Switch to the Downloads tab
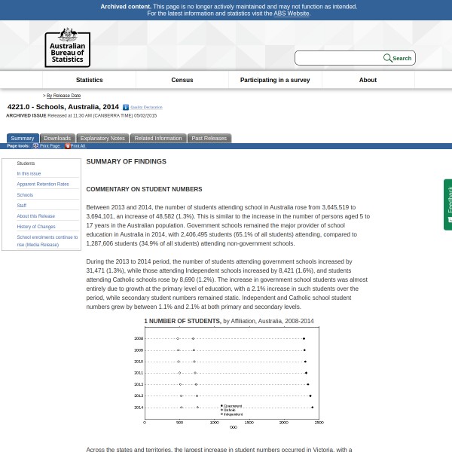 coord(57,139)
